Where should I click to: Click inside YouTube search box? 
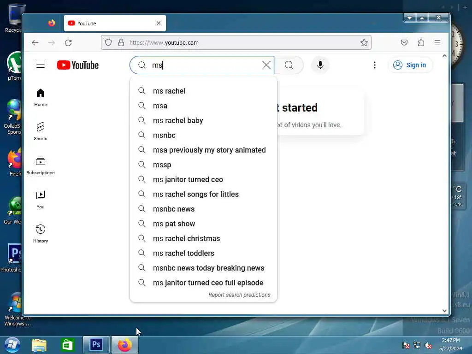pyautogui.click(x=202, y=65)
